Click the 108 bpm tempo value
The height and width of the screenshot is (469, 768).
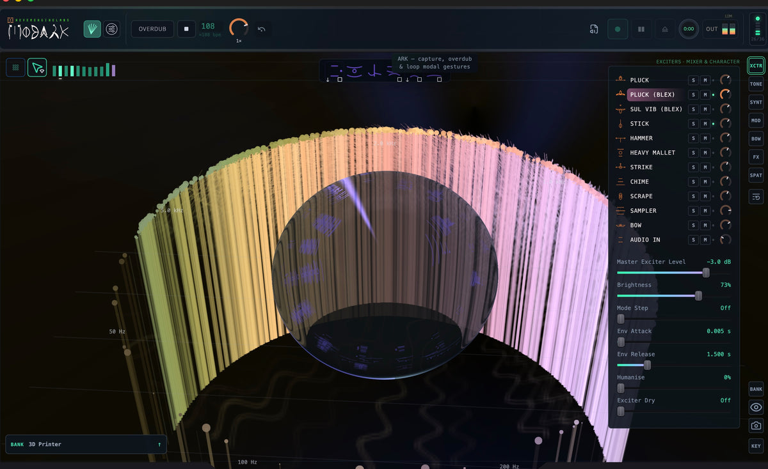click(208, 26)
